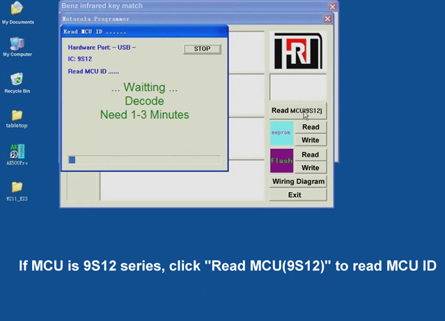Click the green 'Decode' text
The width and height of the screenshot is (445, 321).
pos(144,101)
